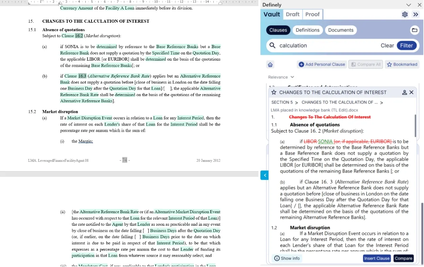Open the Definely settings gear
This screenshot has height=267, width=424.
tap(405, 15)
